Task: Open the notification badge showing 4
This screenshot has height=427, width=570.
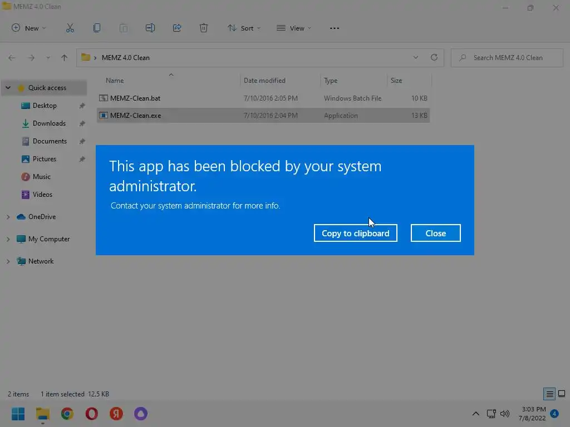Action: click(555, 413)
